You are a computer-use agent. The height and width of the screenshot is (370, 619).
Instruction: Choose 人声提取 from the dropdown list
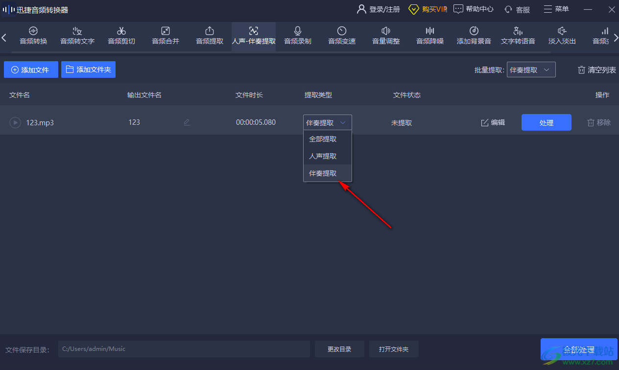(323, 156)
